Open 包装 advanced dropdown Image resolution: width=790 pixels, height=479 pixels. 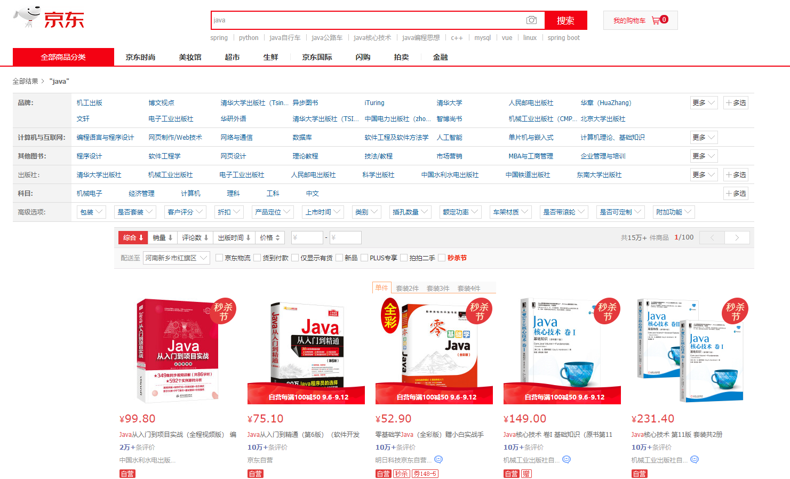point(91,212)
